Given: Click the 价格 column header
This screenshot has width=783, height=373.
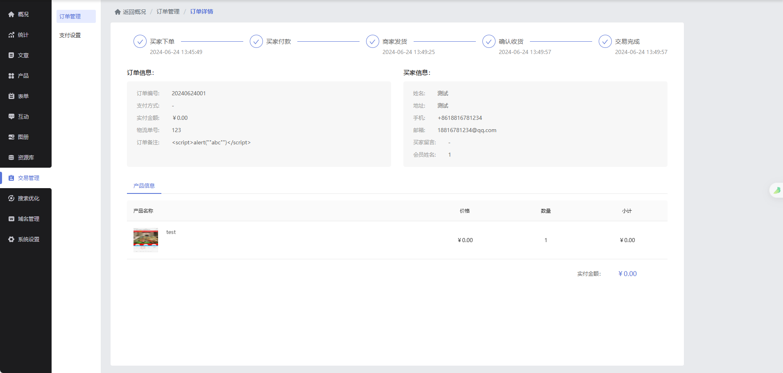Looking at the screenshot, I should click(x=465, y=211).
